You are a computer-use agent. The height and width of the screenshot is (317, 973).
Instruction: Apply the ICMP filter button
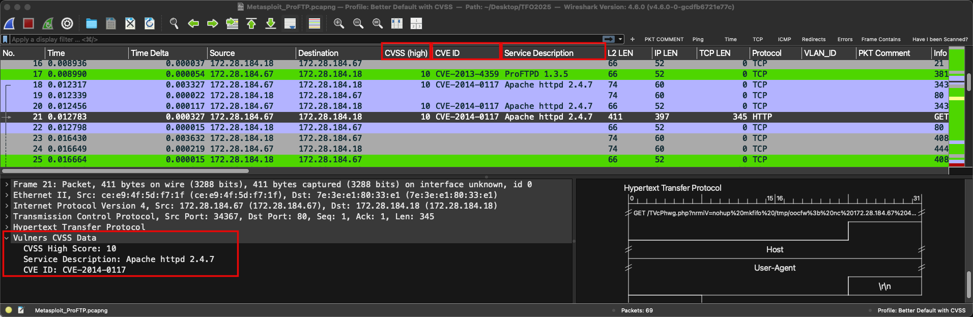tap(784, 39)
